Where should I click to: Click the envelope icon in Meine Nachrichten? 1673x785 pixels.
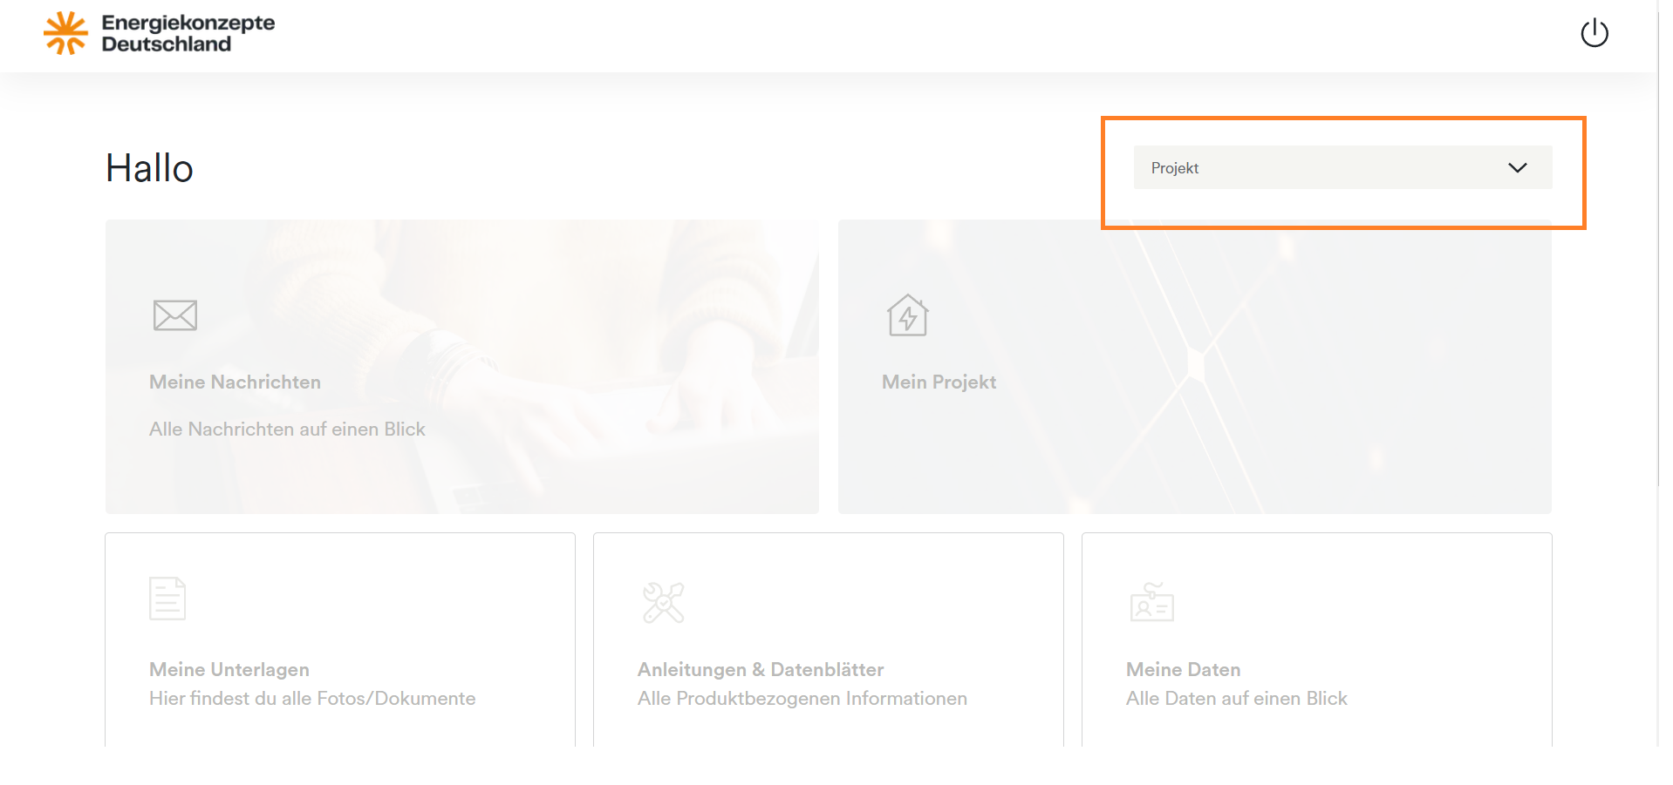175,315
